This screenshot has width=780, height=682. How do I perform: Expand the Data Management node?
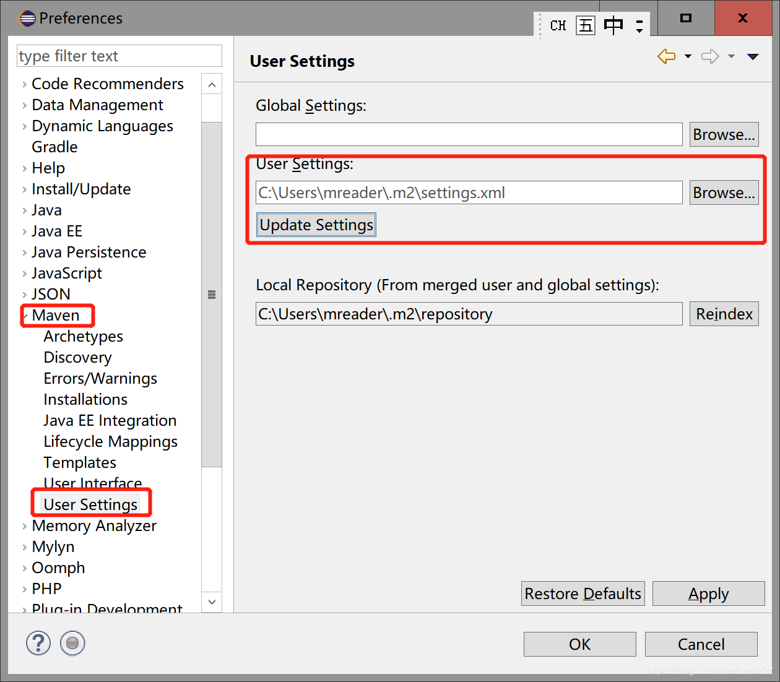[x=25, y=105]
